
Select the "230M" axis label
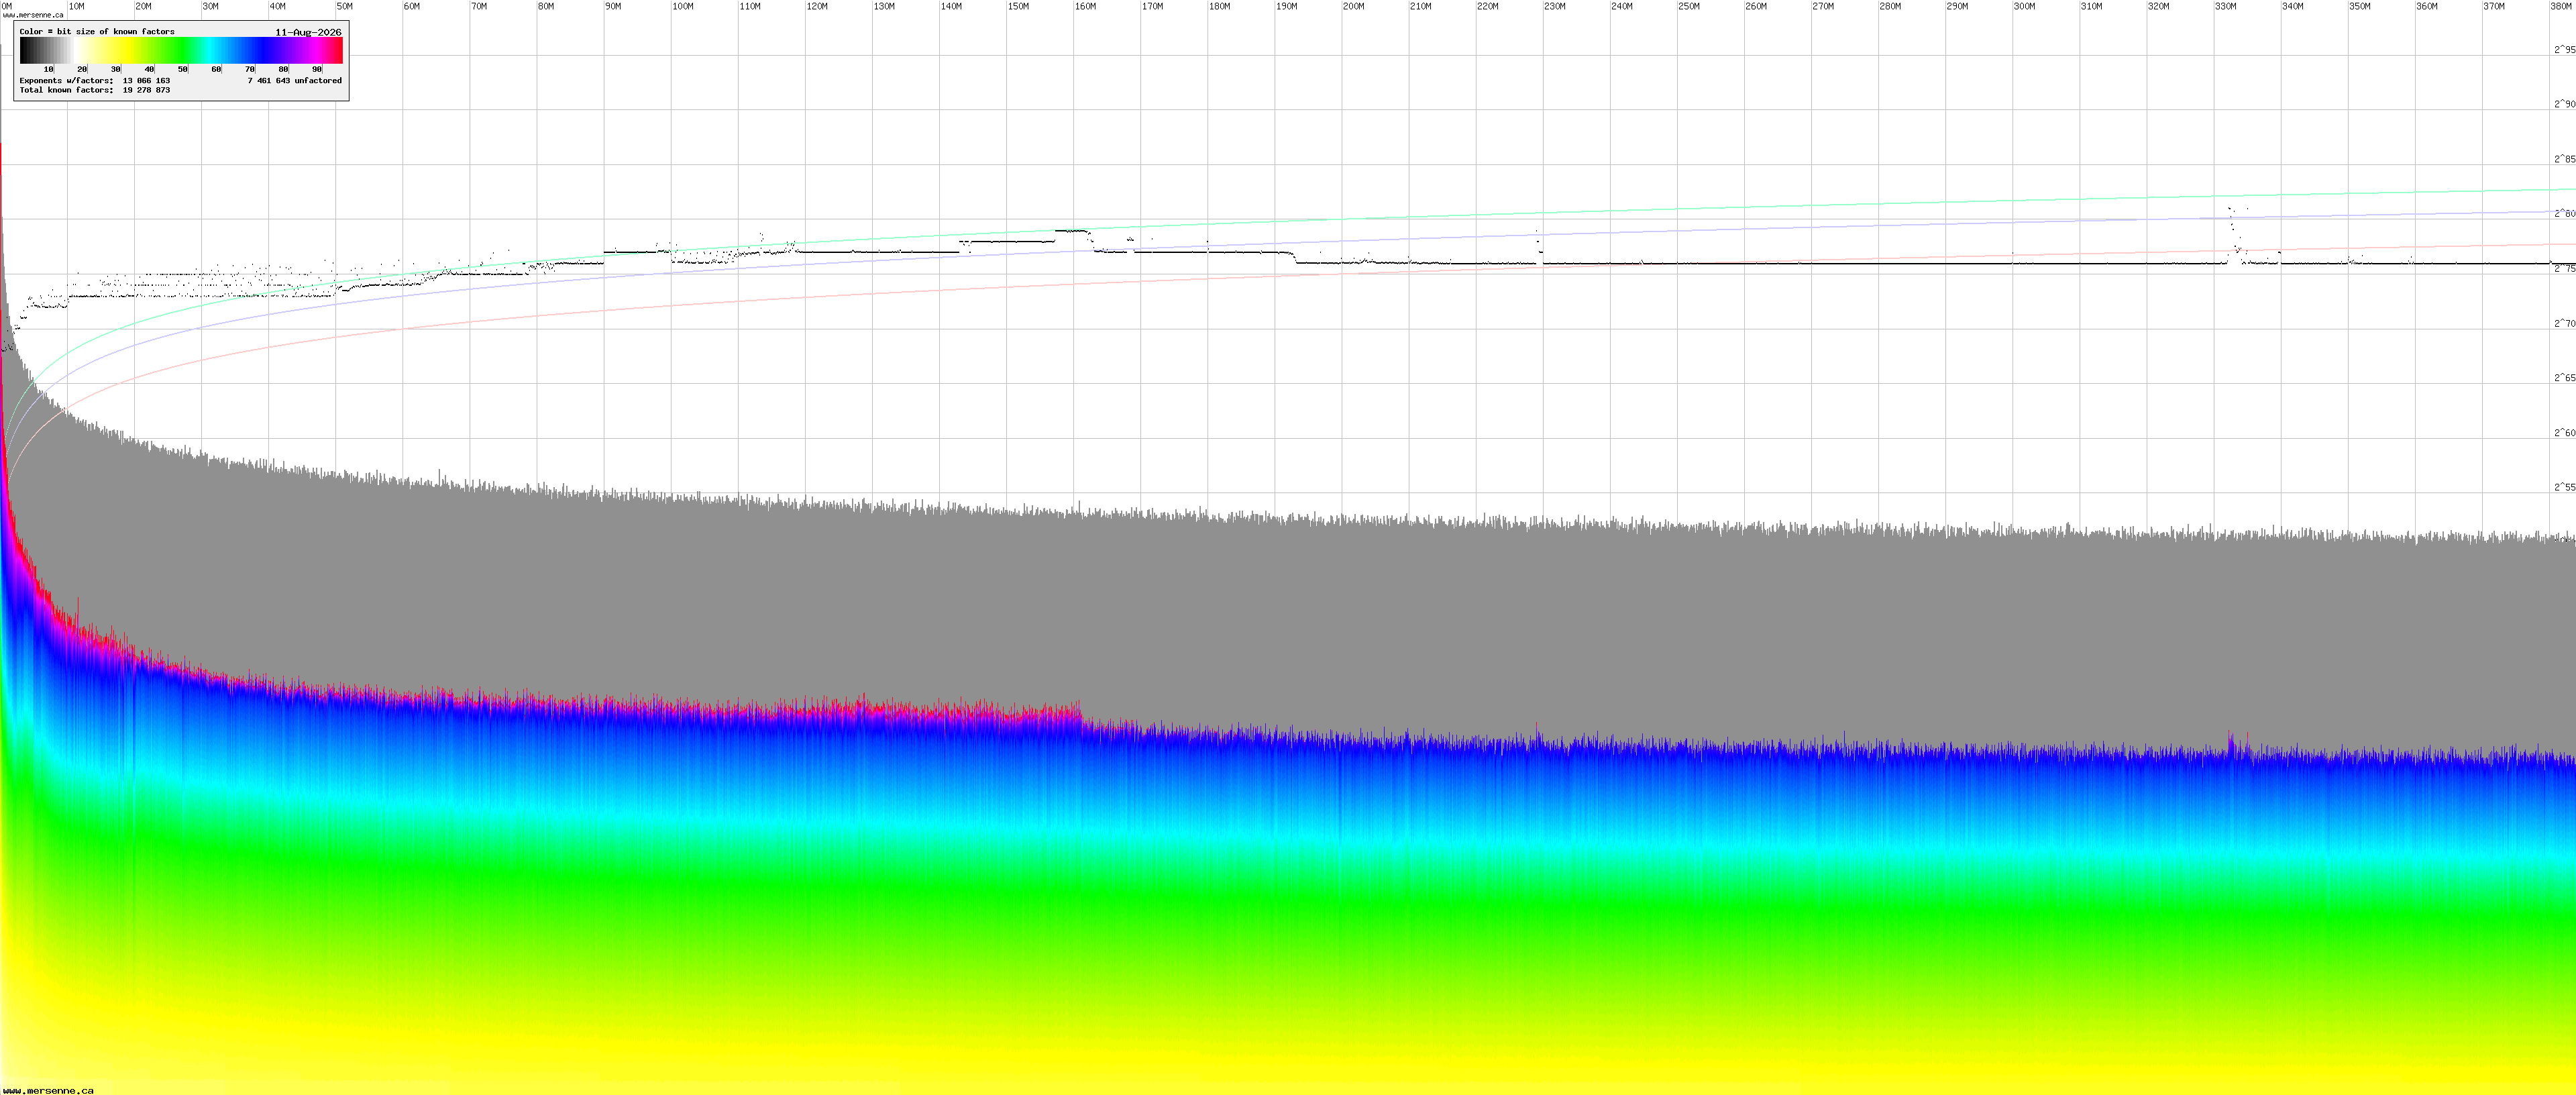pos(1555,6)
